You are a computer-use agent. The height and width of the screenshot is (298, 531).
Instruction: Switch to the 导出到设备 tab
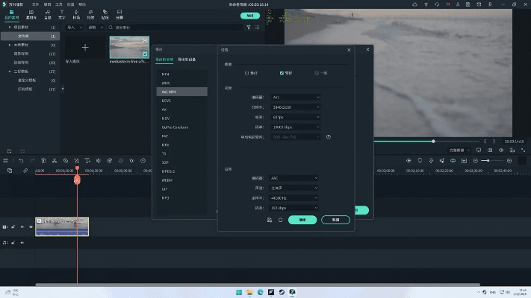click(186, 58)
